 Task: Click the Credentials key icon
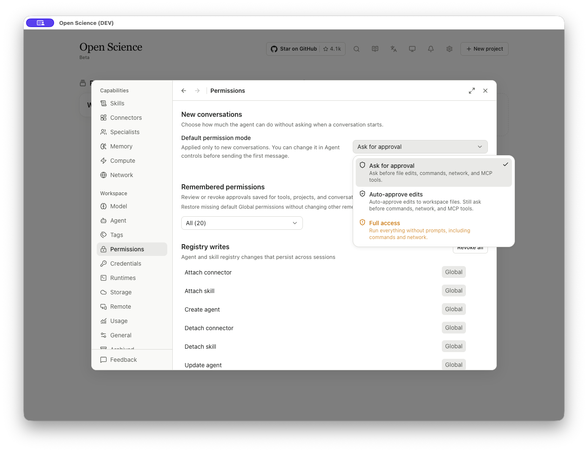click(103, 264)
